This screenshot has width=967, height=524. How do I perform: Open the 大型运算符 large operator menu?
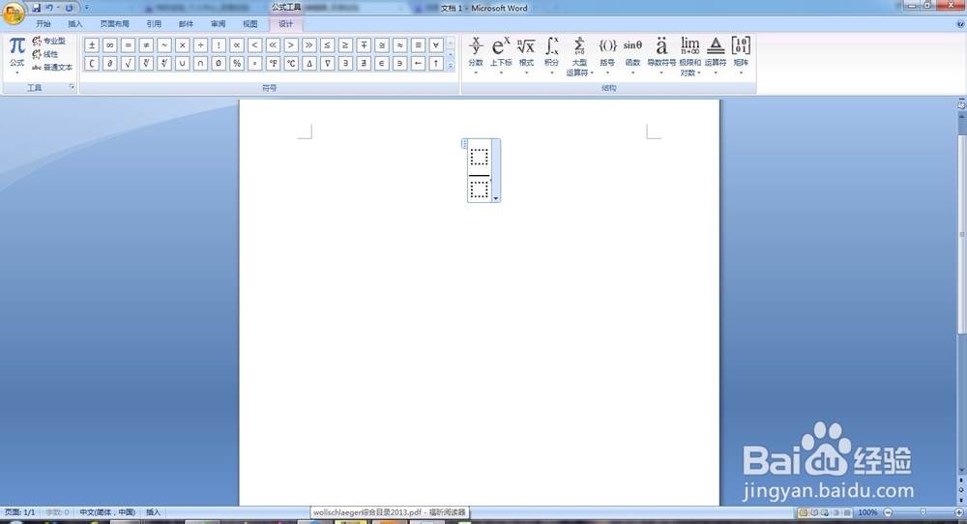579,56
